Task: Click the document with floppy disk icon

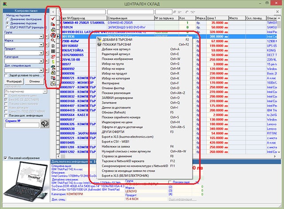Action: coord(53,78)
